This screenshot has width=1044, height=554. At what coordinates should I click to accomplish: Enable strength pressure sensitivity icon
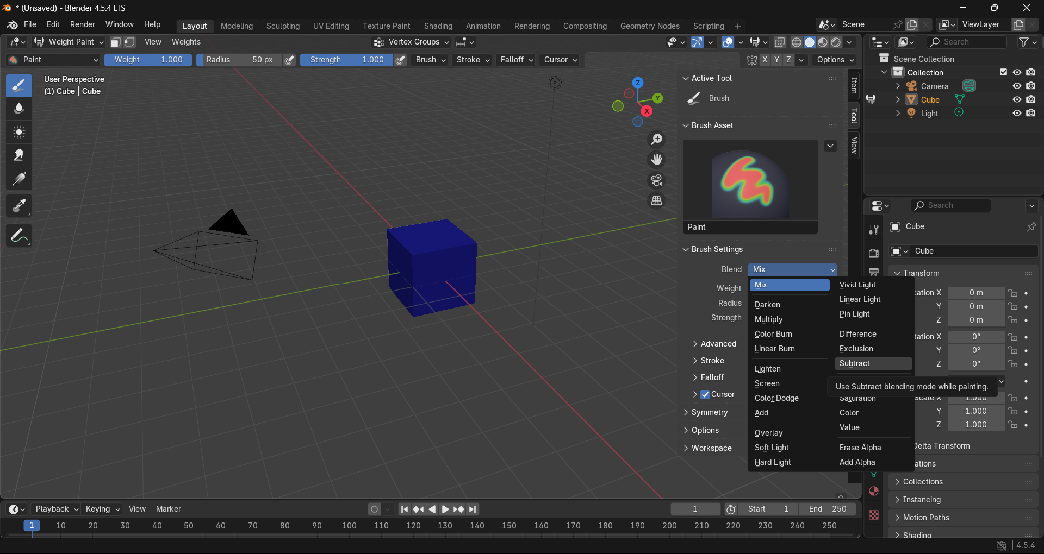point(401,60)
